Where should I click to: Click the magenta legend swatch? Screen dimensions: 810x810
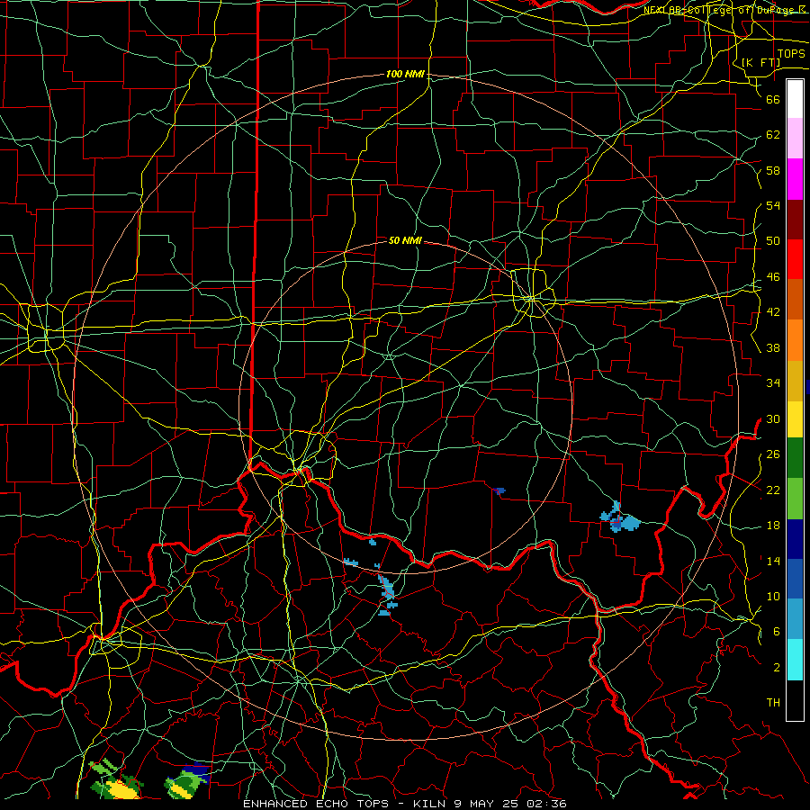pyautogui.click(x=795, y=179)
